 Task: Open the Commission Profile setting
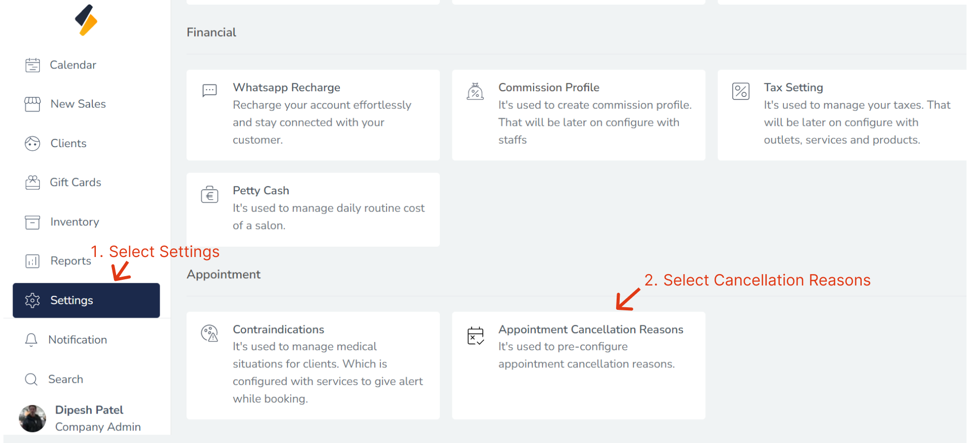click(578, 115)
